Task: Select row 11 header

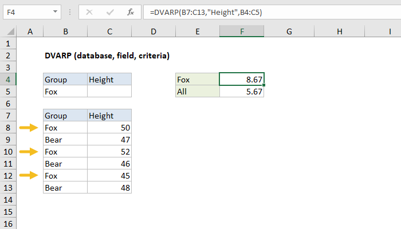Action: (x=8, y=164)
